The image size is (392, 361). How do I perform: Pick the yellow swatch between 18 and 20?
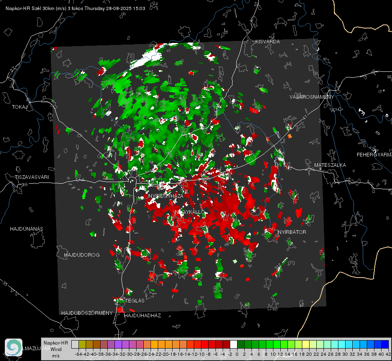(306, 344)
